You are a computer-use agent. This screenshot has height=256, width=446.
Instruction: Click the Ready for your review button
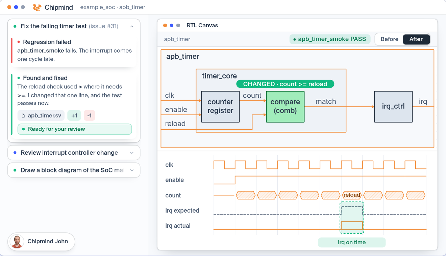[75, 129]
